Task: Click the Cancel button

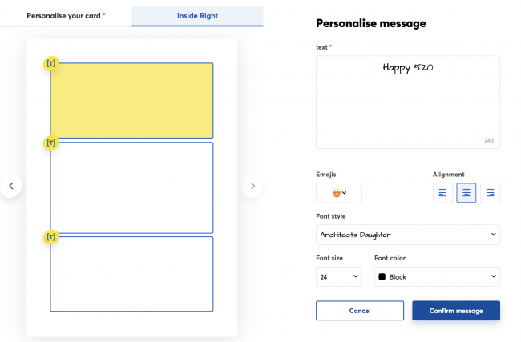Action: coord(360,311)
